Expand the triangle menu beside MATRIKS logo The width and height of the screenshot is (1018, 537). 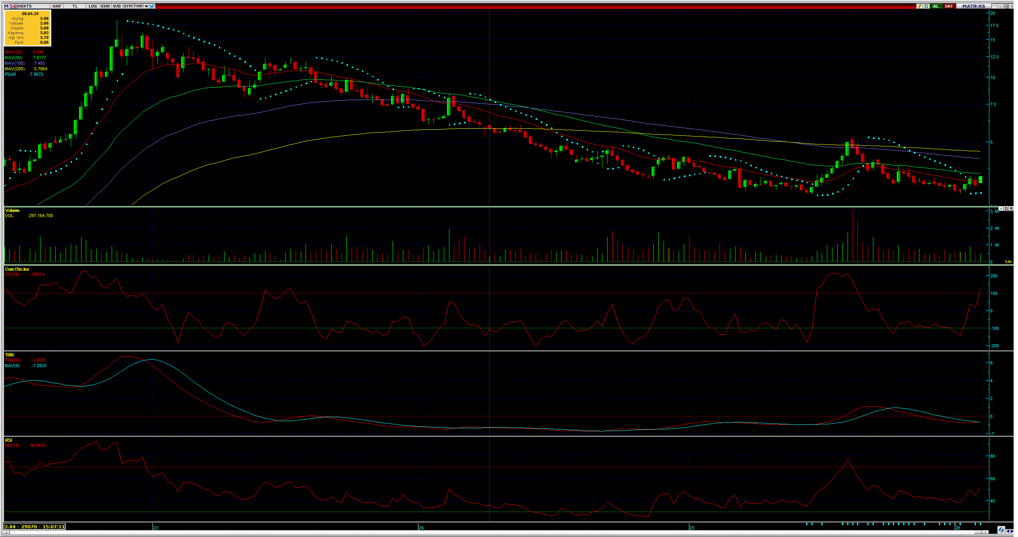(x=995, y=6)
